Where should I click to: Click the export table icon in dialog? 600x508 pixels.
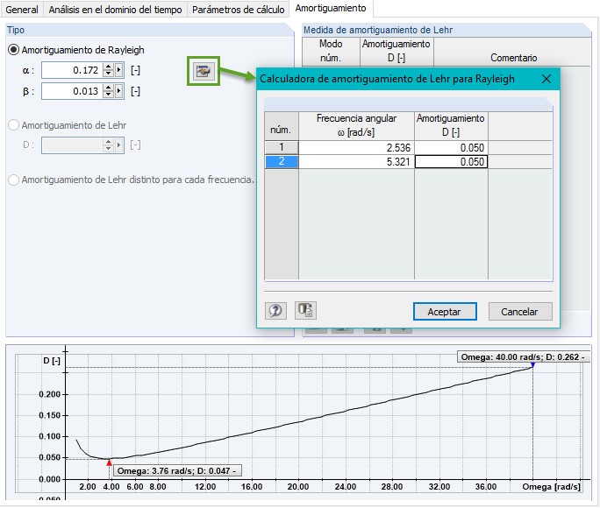point(305,310)
